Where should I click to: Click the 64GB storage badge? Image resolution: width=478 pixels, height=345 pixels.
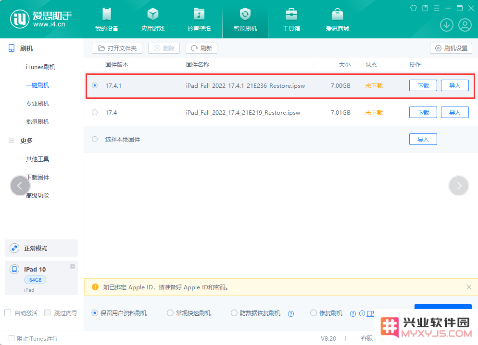click(x=35, y=280)
